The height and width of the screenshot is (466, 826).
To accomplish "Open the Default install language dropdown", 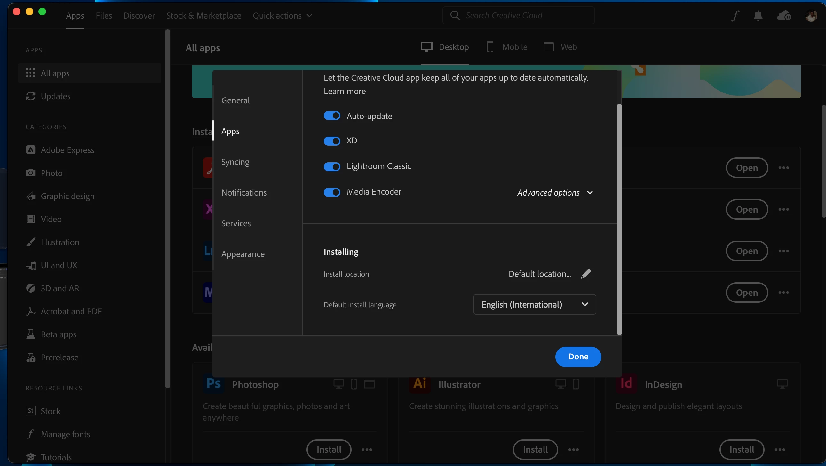I will pyautogui.click(x=535, y=304).
